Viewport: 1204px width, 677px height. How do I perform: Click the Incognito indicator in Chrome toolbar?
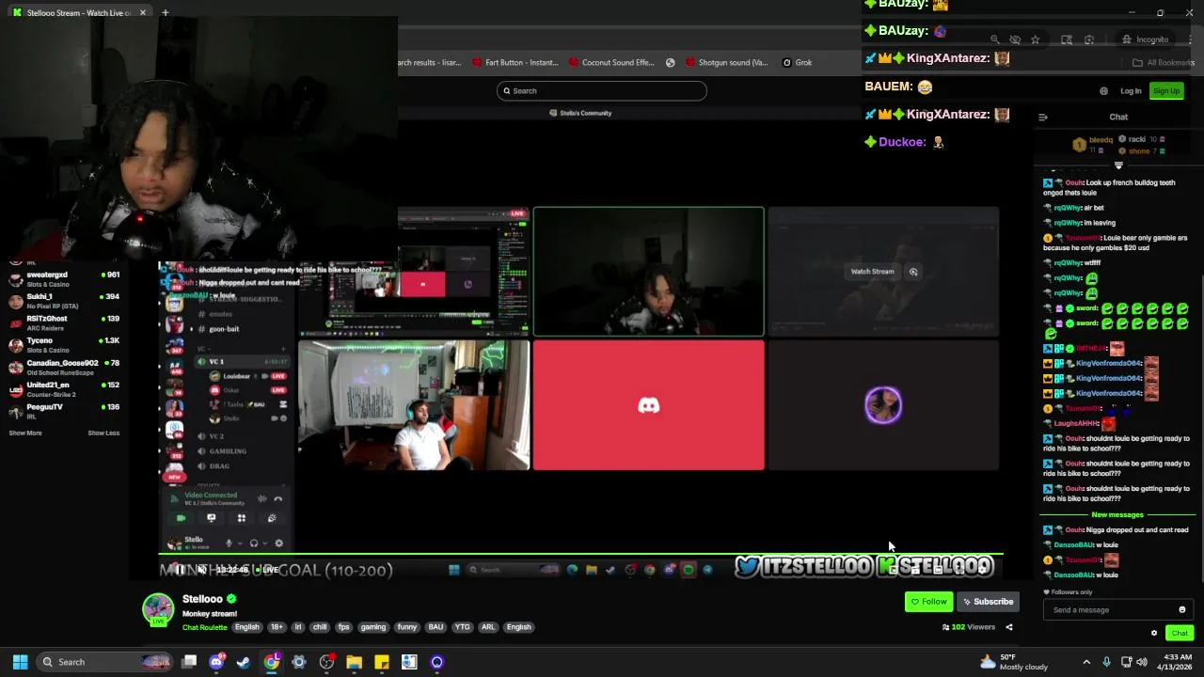coord(1145,39)
